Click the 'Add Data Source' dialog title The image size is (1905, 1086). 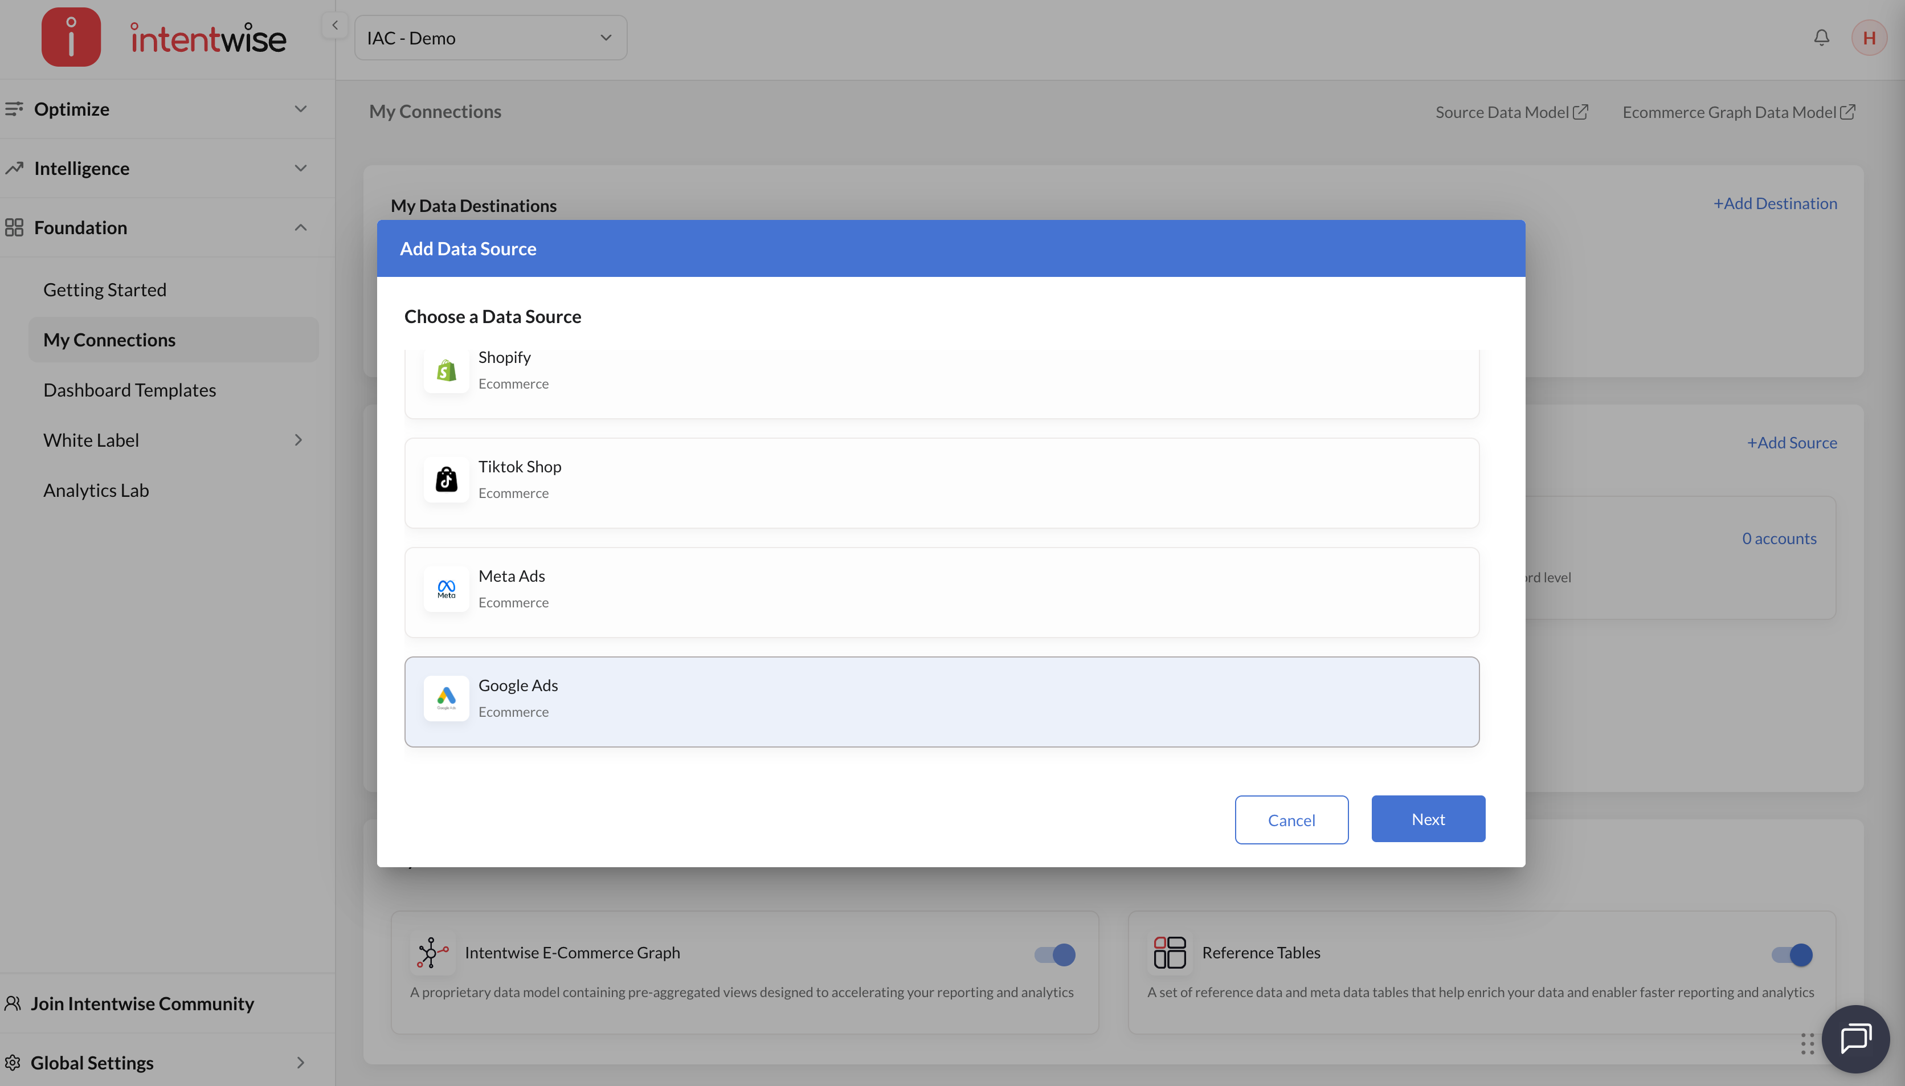468,248
